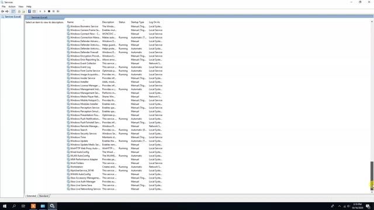Click the vertical scrollbar thumb
Image resolution: width=374 pixels, height=210 pixels.
pos(372,176)
